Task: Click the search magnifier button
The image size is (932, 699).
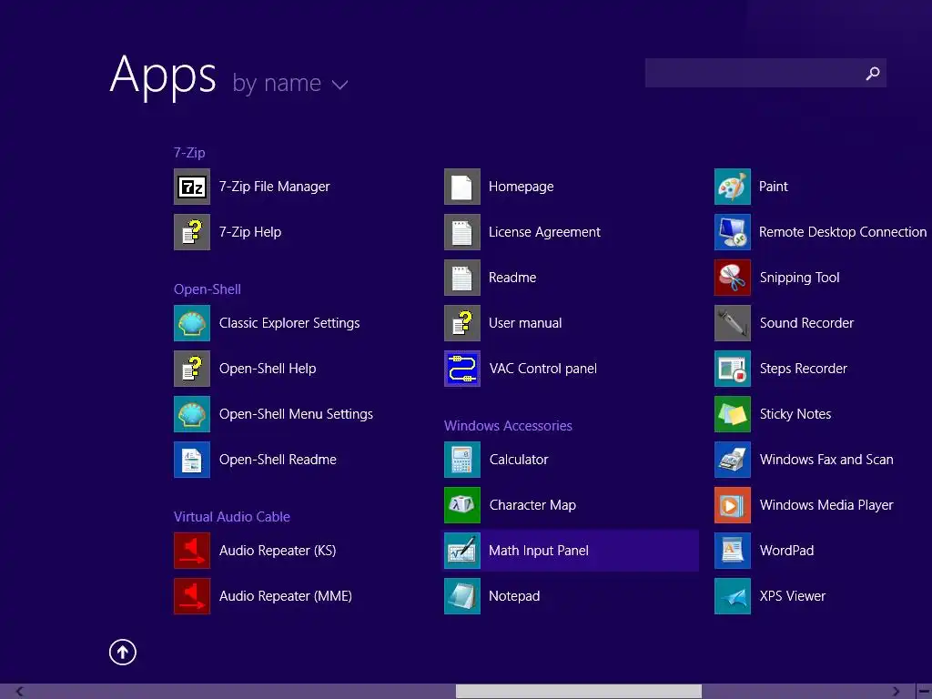Action: (873, 73)
